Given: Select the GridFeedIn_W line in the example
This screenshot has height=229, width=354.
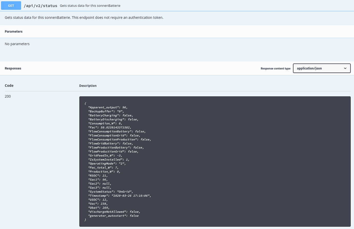Looking at the screenshot, I should pyautogui.click(x=106, y=155).
